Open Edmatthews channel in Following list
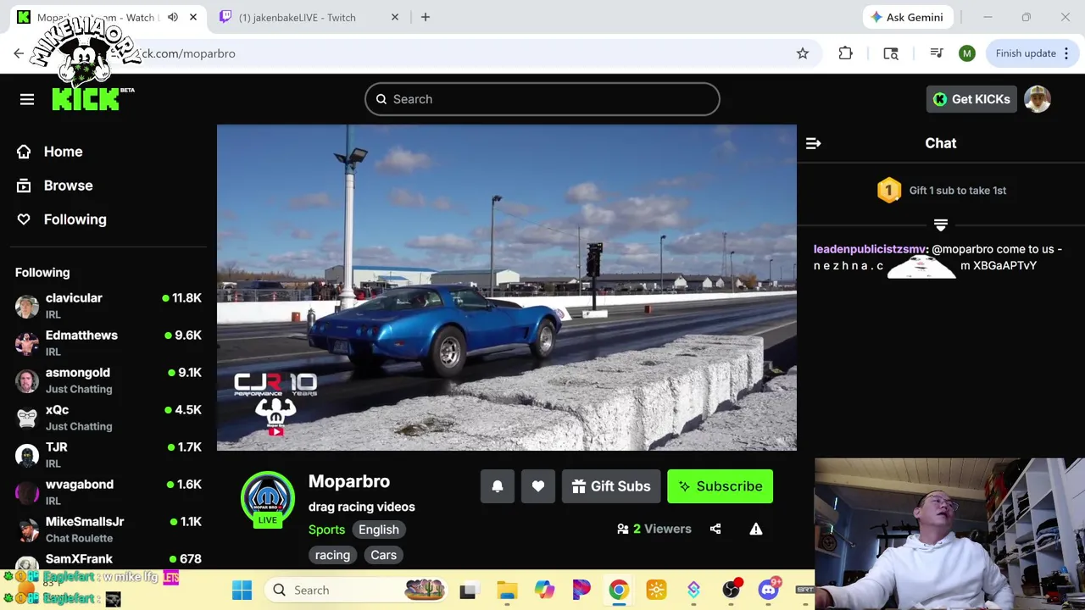This screenshot has height=610, width=1085. pyautogui.click(x=108, y=342)
